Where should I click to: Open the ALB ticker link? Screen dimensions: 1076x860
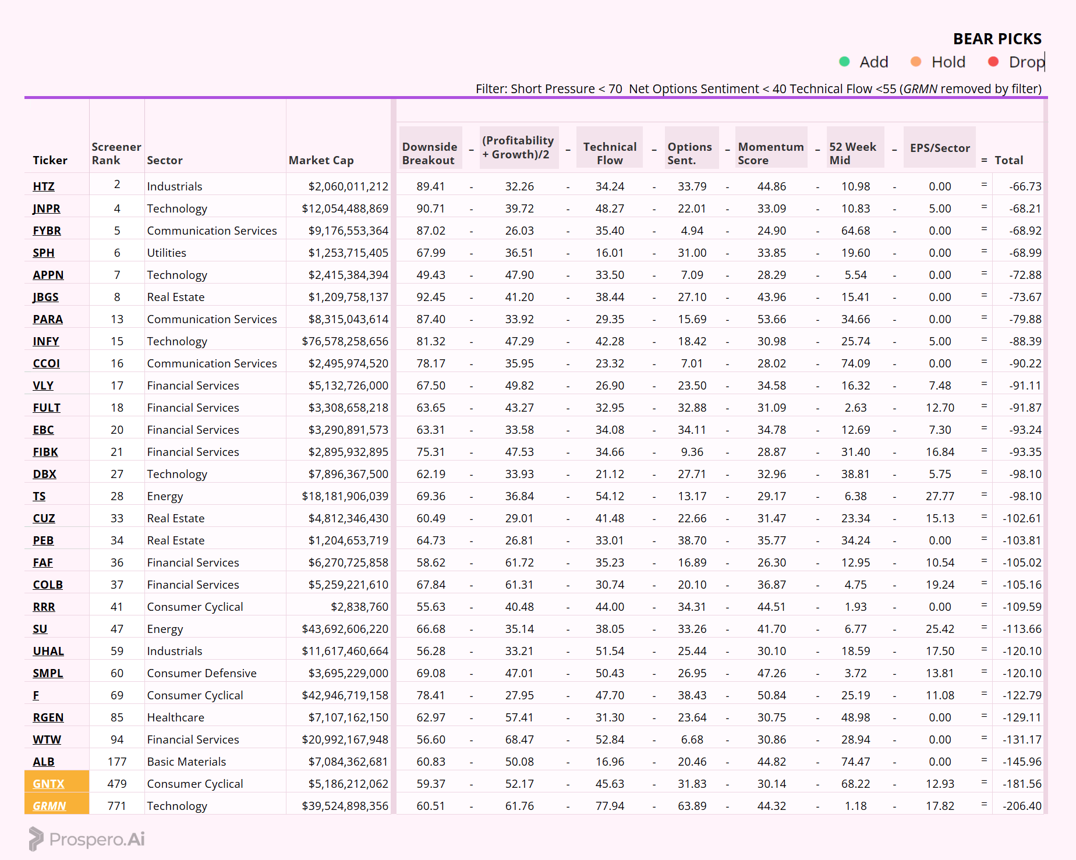click(44, 762)
